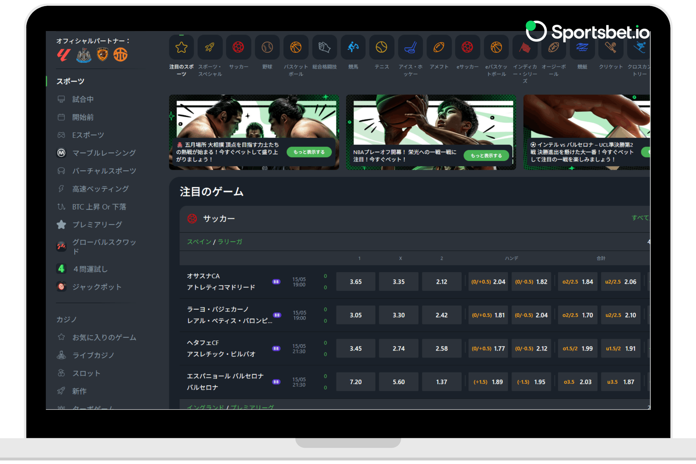Viewport: 696px width, 464px height.
Task: Open スロット sidebar item
Action: tap(79, 374)
